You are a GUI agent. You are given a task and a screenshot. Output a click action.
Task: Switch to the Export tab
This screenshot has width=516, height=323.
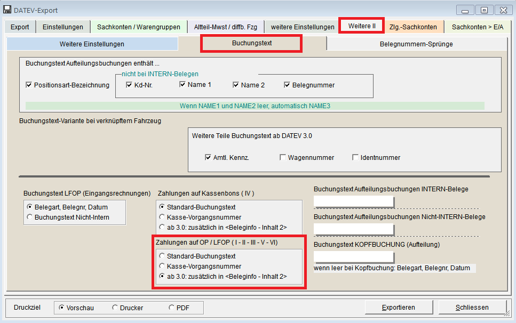point(20,27)
